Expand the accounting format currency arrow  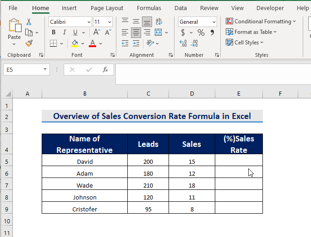[x=191, y=32]
